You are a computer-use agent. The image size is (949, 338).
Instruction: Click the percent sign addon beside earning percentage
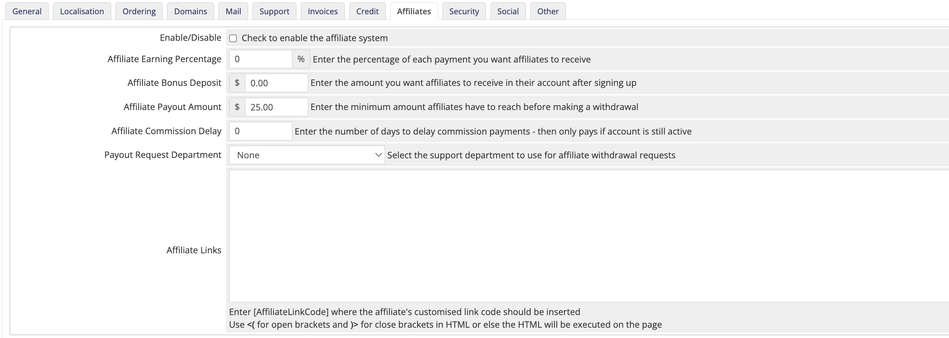(301, 59)
